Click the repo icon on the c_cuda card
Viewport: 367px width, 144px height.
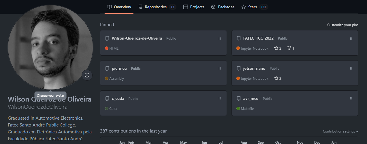tap(107, 99)
